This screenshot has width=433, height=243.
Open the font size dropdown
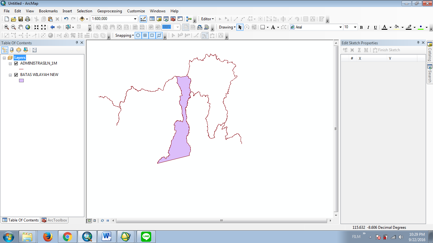click(355, 27)
